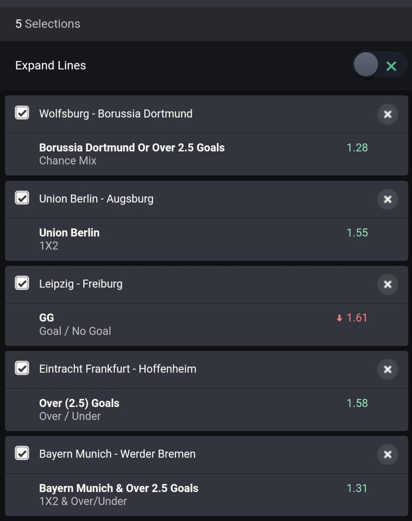Remove the Leipzig - Freiburg selection
This screenshot has height=521, width=412.
[x=388, y=285]
